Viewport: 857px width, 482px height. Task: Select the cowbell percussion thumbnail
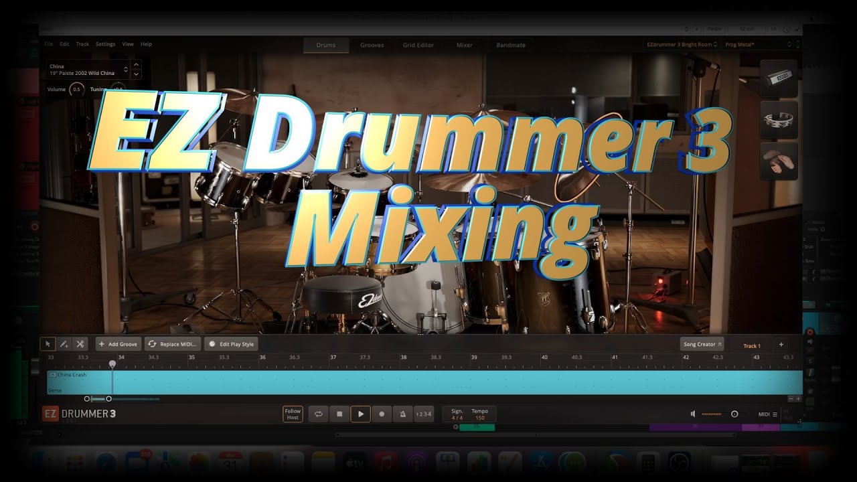click(x=779, y=79)
